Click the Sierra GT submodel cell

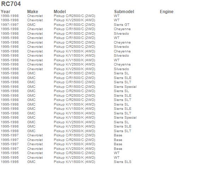click(x=122, y=25)
